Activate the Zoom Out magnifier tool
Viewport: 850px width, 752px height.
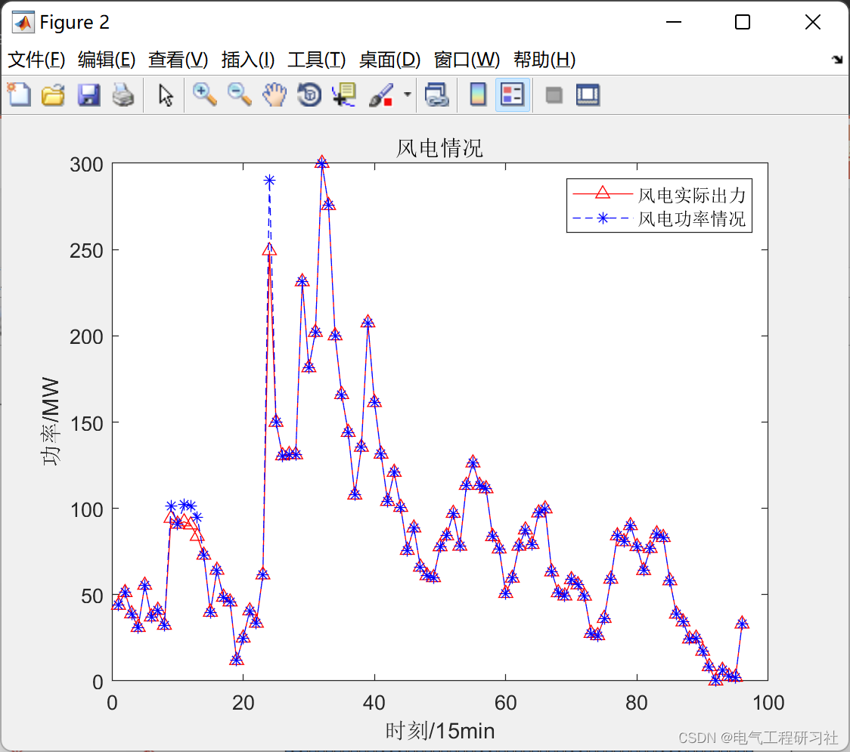click(239, 94)
